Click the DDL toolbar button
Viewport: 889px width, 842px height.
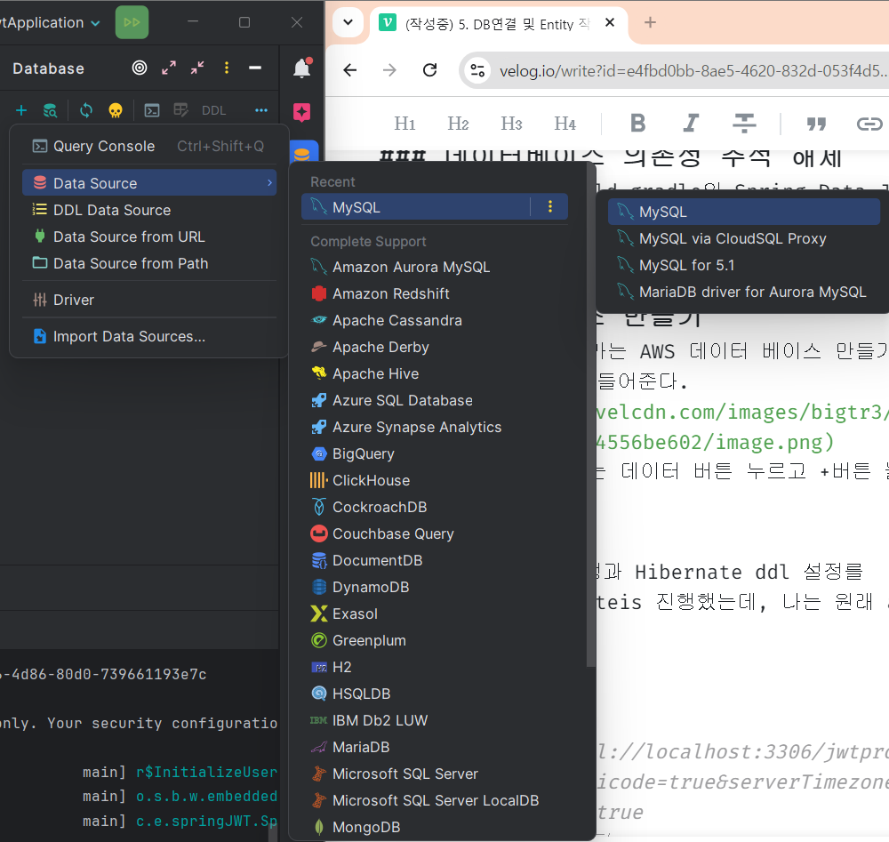[213, 110]
